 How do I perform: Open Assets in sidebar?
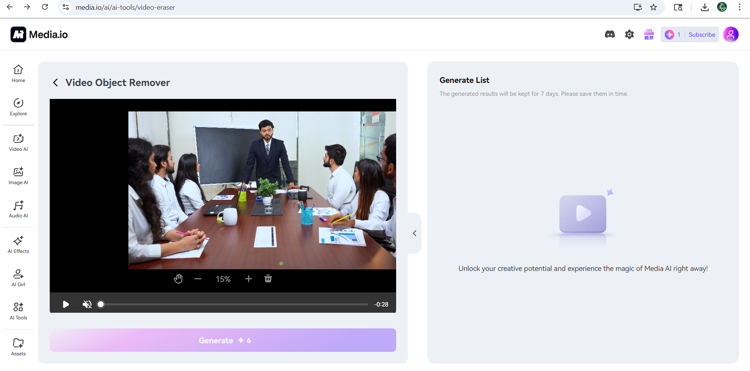coord(18,347)
